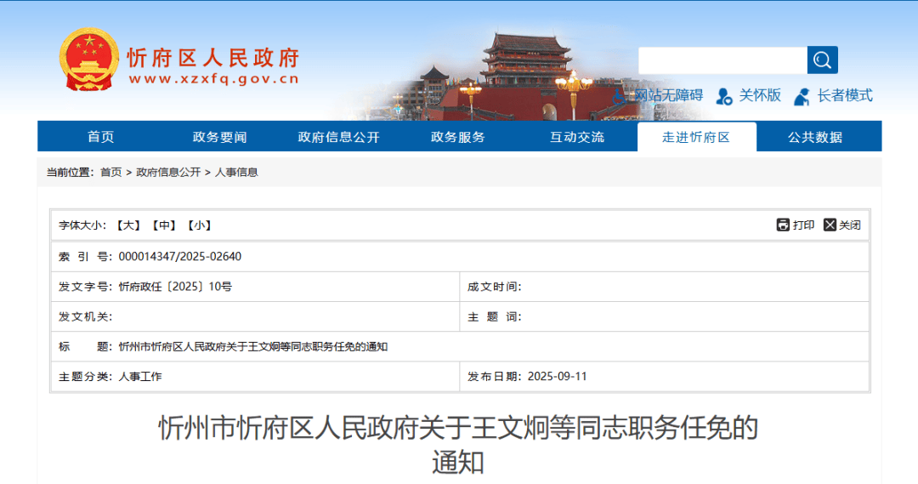Open the 政务要闻 navigation item
This screenshot has height=484, width=918.
(219, 137)
